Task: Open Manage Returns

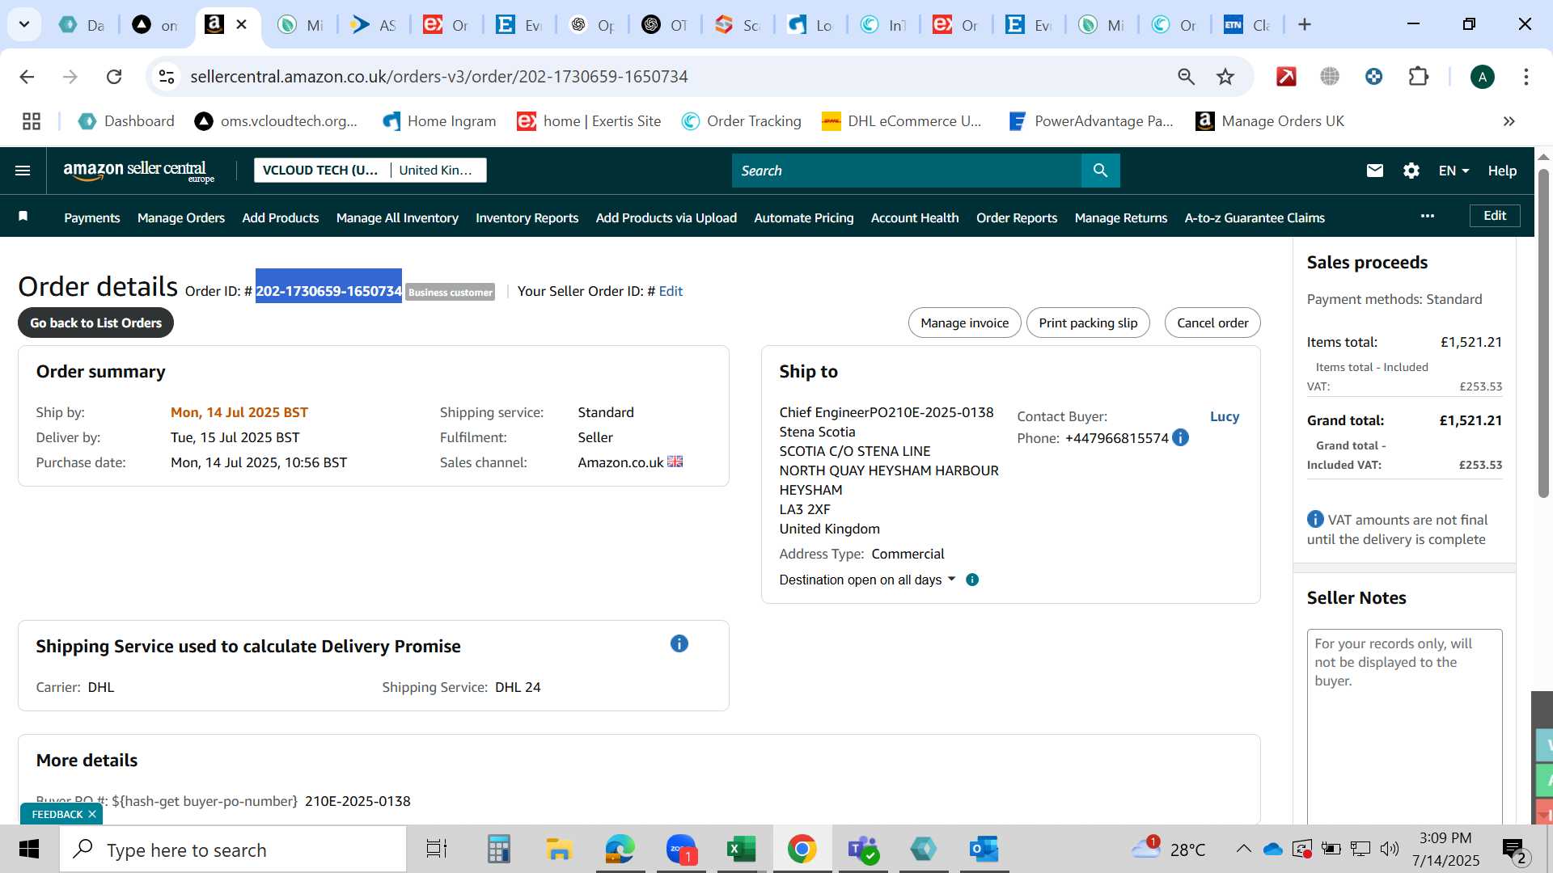Action: [1121, 217]
